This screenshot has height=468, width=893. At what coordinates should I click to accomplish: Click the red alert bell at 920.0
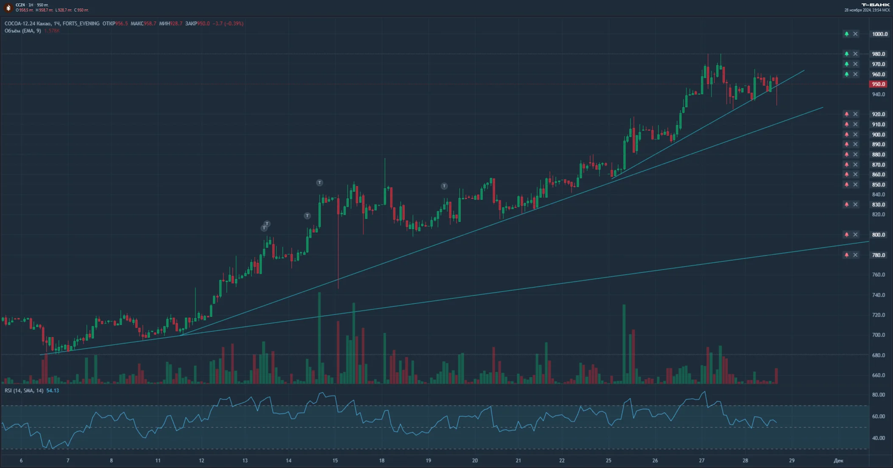tap(846, 114)
